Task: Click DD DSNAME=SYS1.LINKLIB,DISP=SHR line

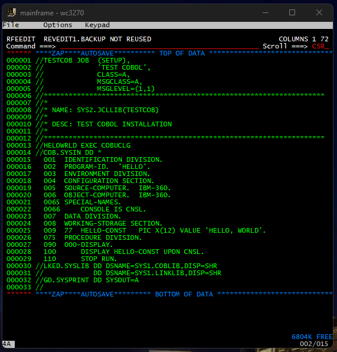Action: point(157,273)
